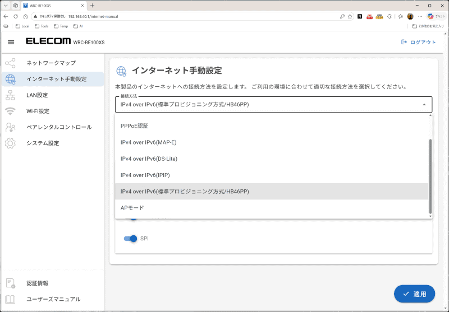Click the security warning site info
Screen dimensions: 449x312
(x=49, y=17)
